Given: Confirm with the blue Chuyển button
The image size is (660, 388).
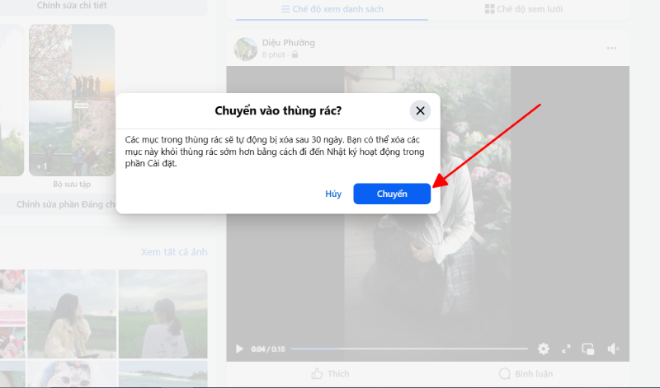Looking at the screenshot, I should [x=392, y=194].
